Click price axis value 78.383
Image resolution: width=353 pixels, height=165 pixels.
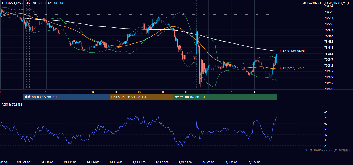328,54
